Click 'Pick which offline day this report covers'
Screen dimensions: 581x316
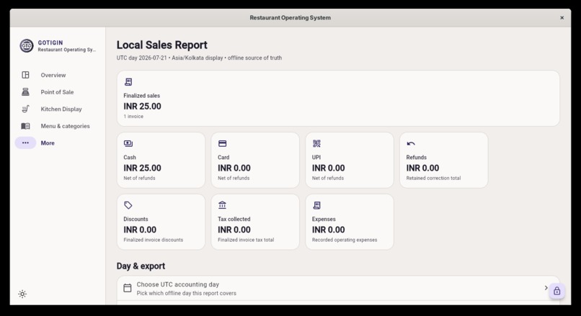(x=187, y=294)
